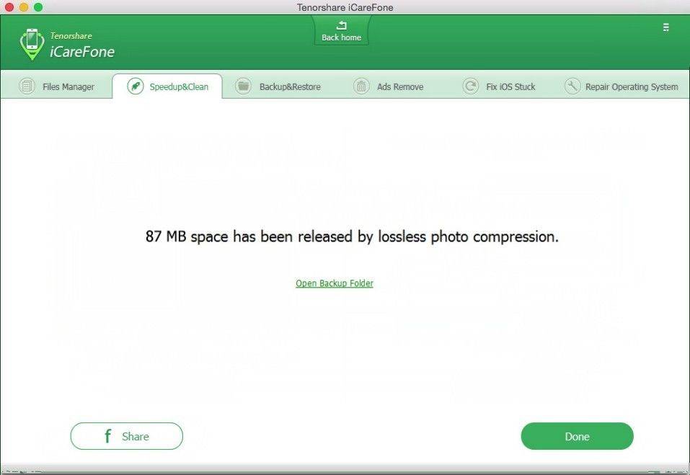Click the Speedup&Clean rocket icon
Viewport: 690px width, 475px height.
[135, 86]
